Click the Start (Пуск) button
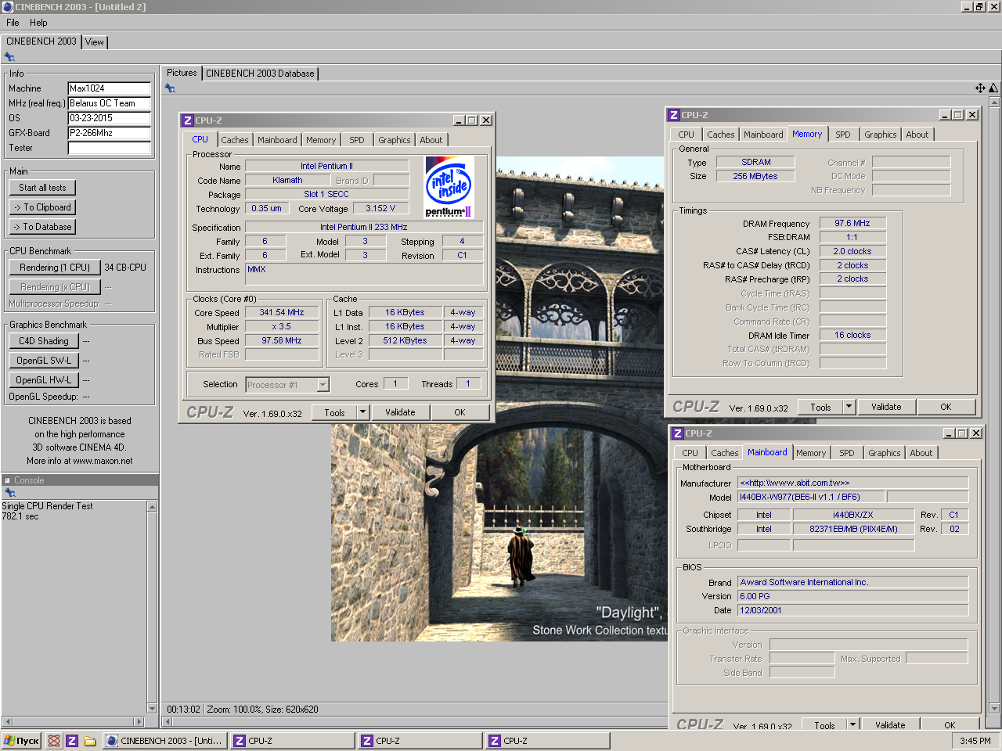Viewport: 1002px width, 751px height. pos(21,741)
